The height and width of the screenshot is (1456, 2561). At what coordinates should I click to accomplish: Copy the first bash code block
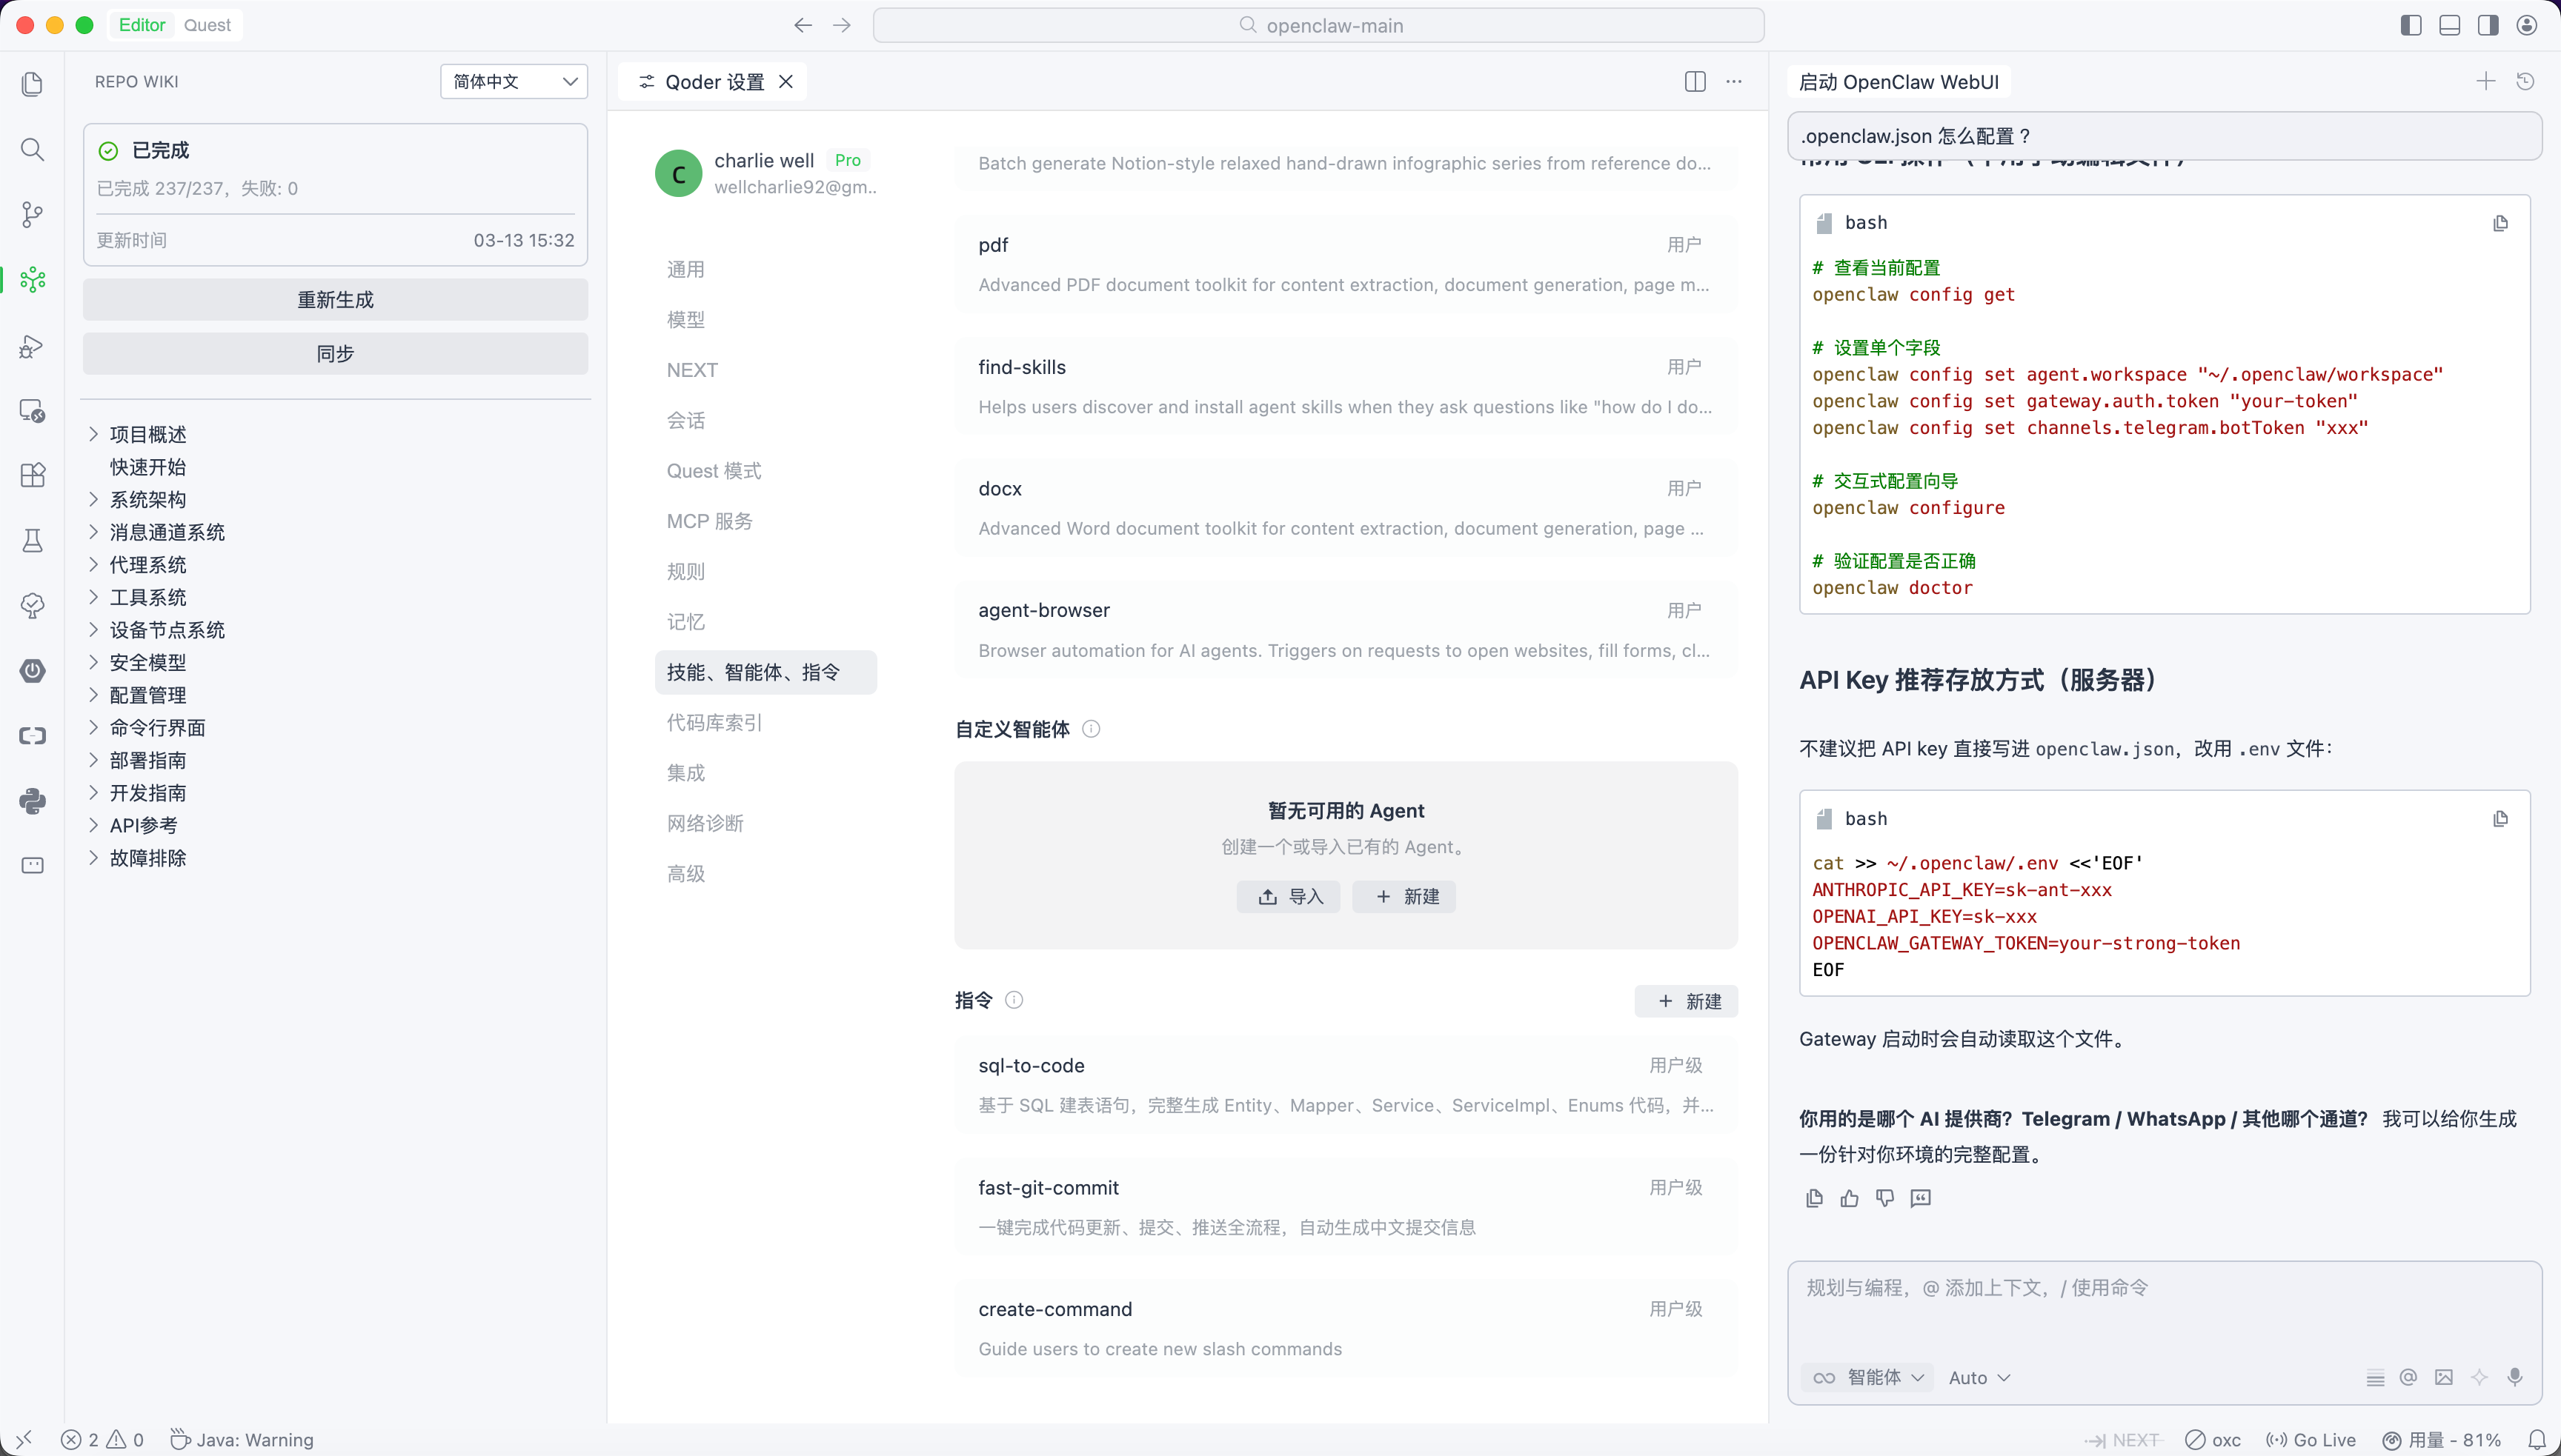(x=2500, y=223)
